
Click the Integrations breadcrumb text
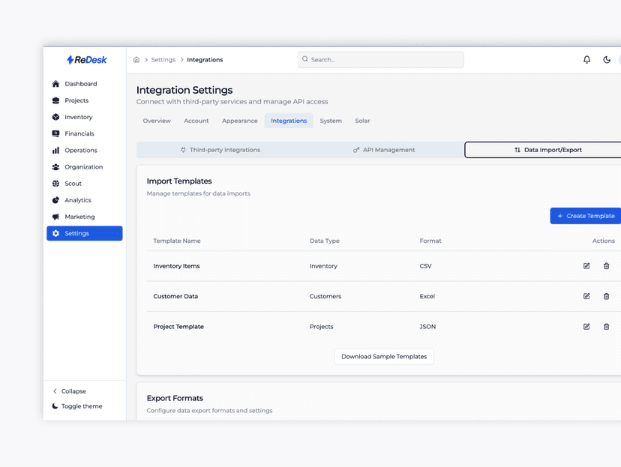(x=205, y=60)
